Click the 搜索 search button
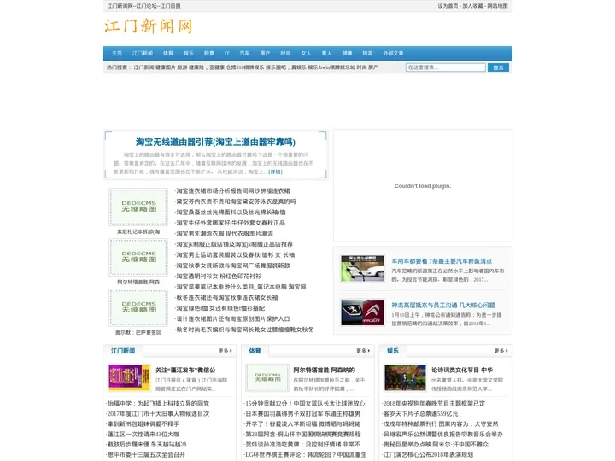615x461 pixels. tap(498, 67)
